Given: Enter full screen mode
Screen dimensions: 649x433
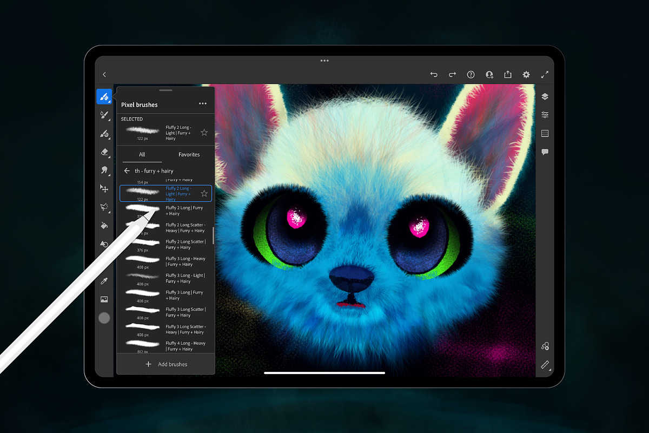Looking at the screenshot, I should coord(545,75).
